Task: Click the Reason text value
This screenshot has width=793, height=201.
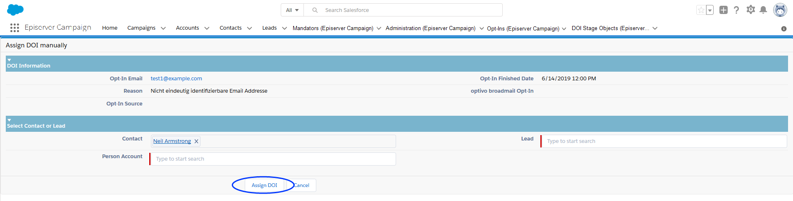Action: tap(209, 91)
